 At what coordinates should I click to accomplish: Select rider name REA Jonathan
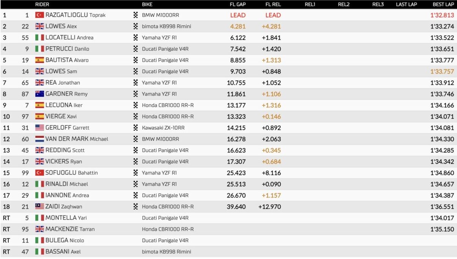pyautogui.click(x=63, y=83)
